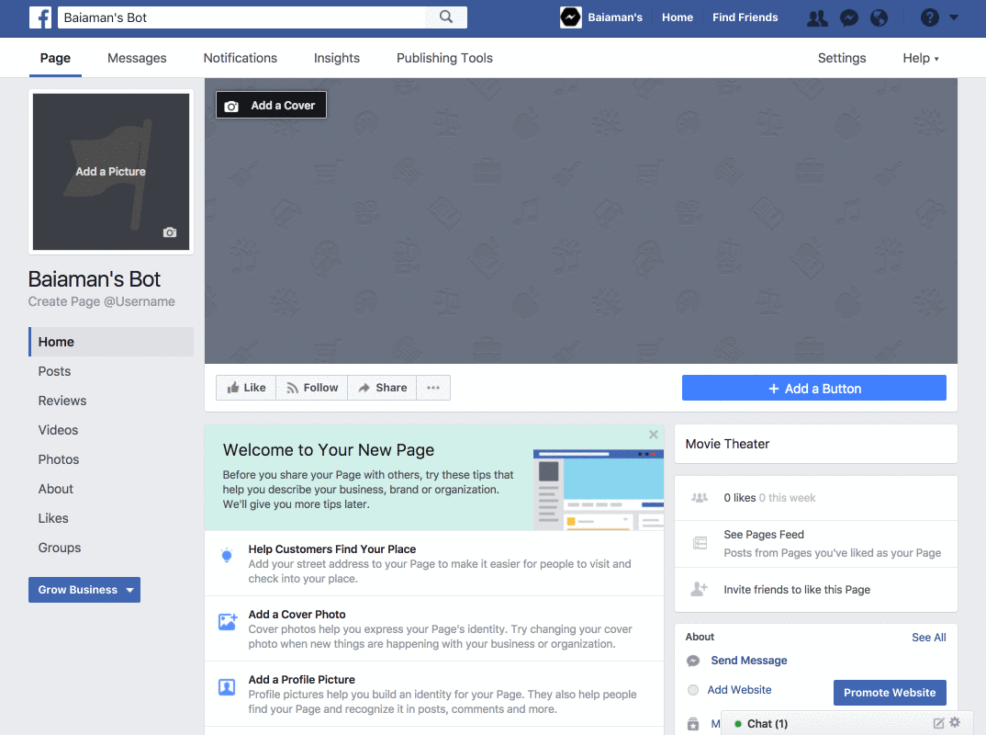Click the three-dots more options button

(433, 388)
